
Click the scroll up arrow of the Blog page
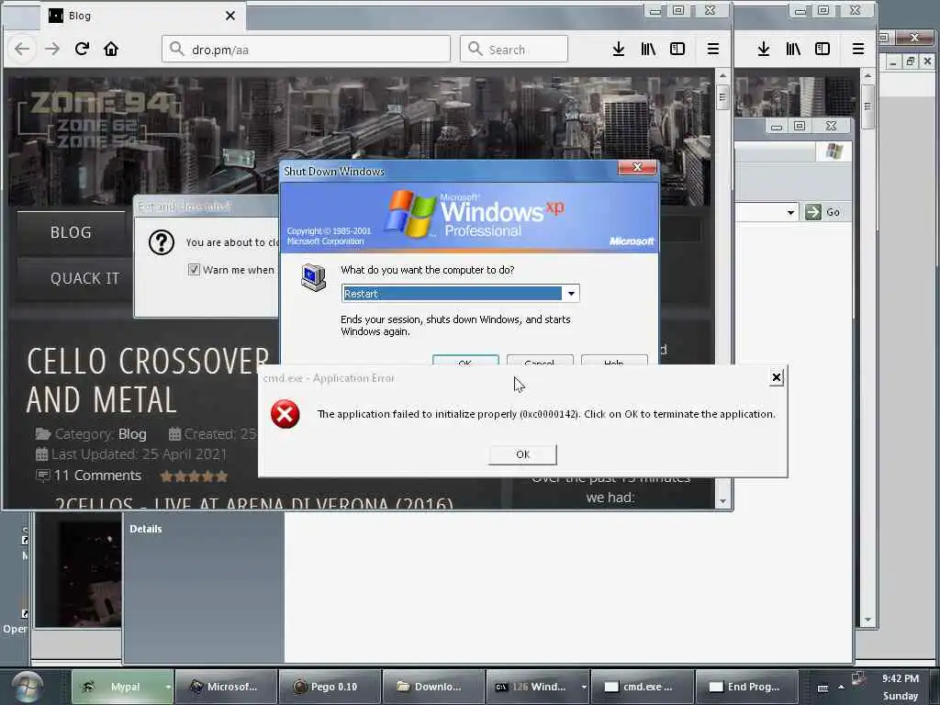(722, 76)
